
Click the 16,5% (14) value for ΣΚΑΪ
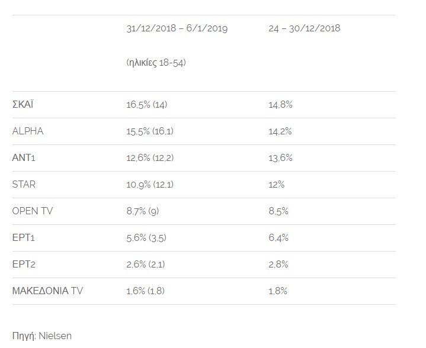point(147,105)
